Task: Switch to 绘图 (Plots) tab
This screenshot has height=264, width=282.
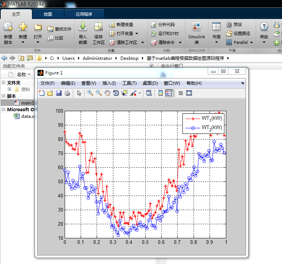Action: click(x=48, y=14)
